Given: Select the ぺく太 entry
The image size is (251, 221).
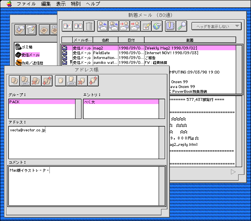Looking at the screenshot, I should click(x=121, y=102).
